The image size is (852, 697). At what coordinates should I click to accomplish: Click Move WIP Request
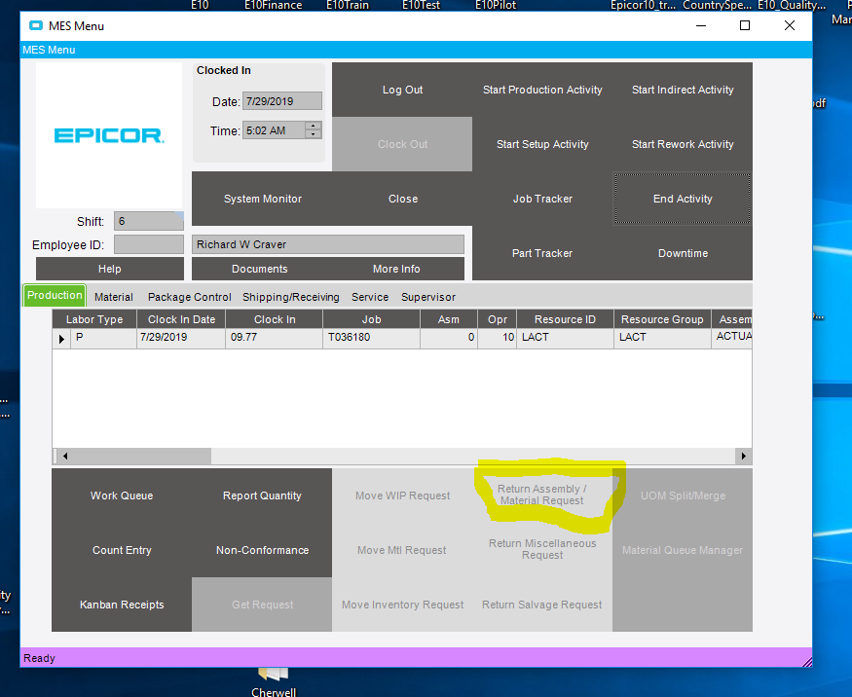pos(402,495)
